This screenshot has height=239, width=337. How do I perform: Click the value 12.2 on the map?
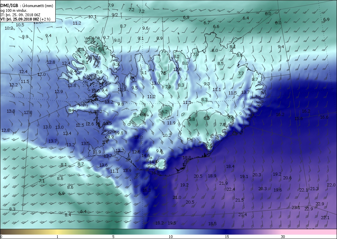[13, 85]
